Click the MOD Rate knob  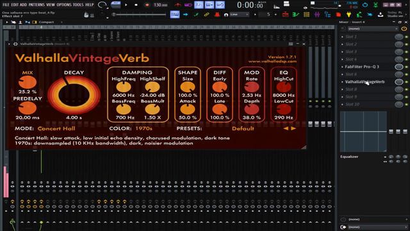pyautogui.click(x=252, y=87)
